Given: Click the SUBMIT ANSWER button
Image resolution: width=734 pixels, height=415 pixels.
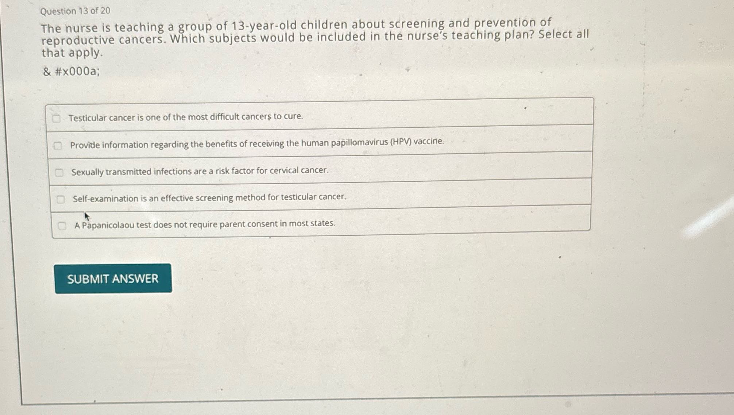Looking at the screenshot, I should click(113, 278).
